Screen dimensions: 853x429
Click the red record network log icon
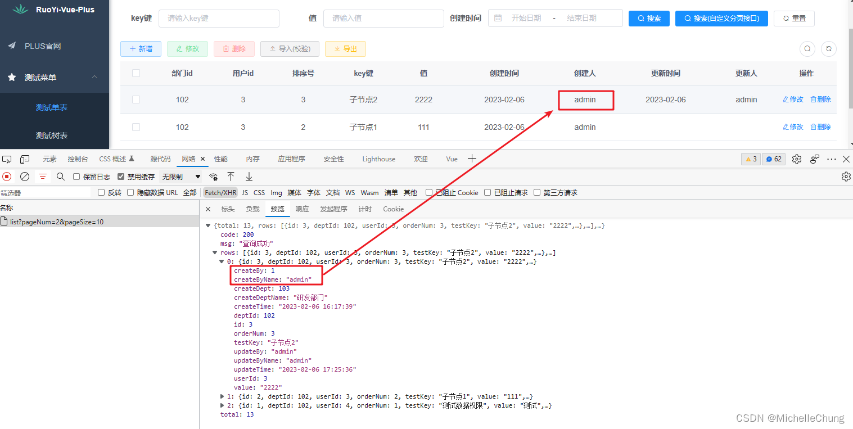click(x=7, y=177)
